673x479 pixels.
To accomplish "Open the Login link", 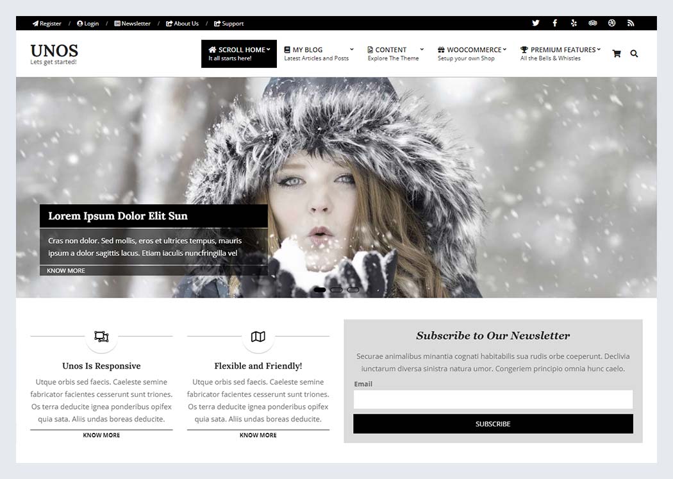I will click(88, 24).
